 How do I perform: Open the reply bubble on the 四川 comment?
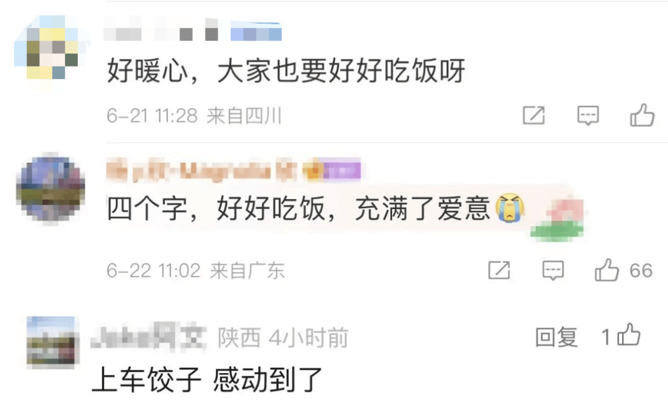point(588,115)
